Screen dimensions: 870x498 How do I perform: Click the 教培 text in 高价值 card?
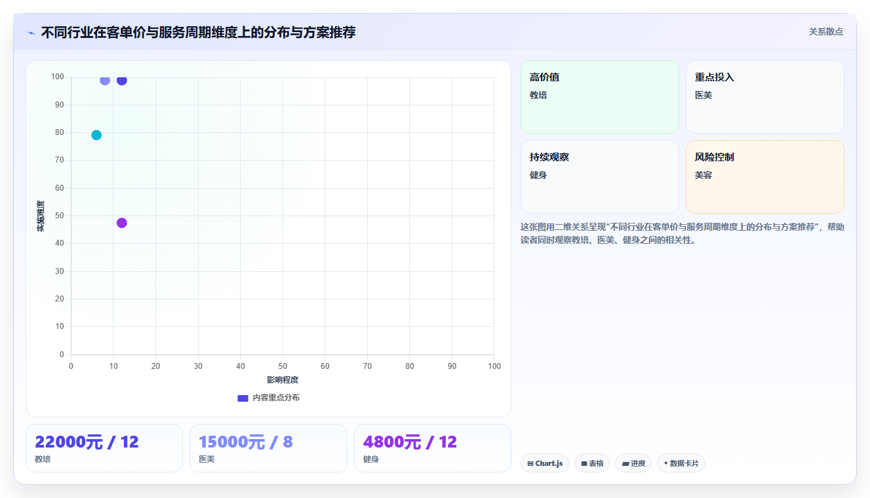click(538, 95)
